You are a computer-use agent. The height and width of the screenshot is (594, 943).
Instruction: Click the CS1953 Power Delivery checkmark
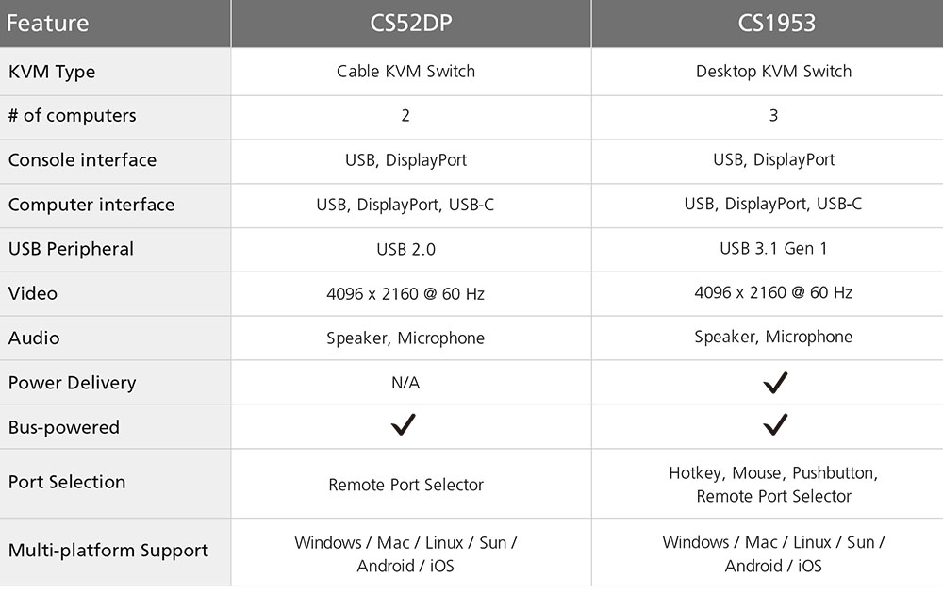point(775,382)
